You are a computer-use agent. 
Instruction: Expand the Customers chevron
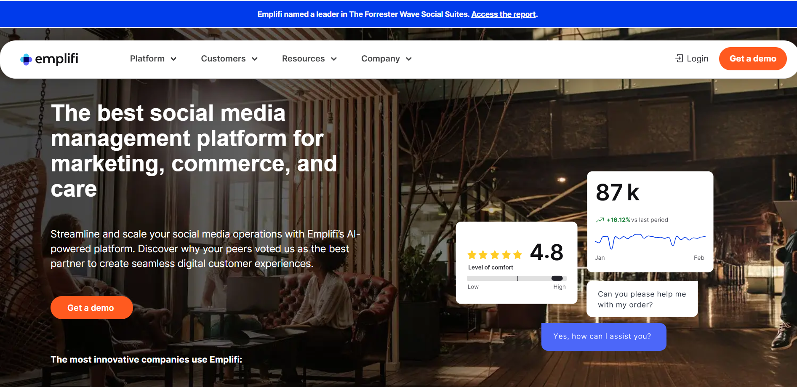tap(255, 59)
